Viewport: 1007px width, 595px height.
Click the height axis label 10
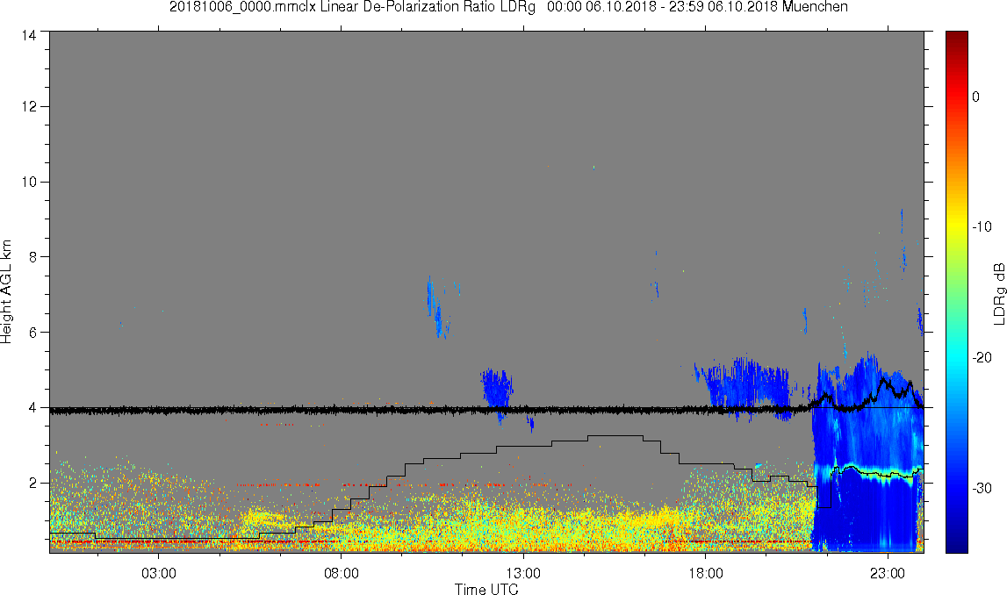click(29, 182)
